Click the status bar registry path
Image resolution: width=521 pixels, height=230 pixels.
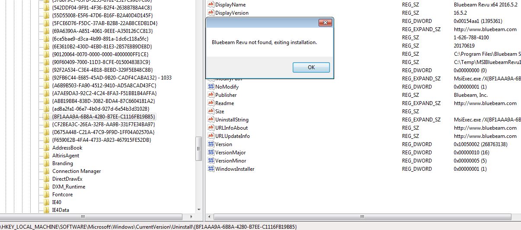coord(148,227)
